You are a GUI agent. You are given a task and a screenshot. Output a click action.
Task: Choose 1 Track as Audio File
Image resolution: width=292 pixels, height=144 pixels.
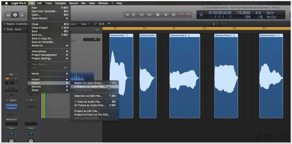point(94,102)
